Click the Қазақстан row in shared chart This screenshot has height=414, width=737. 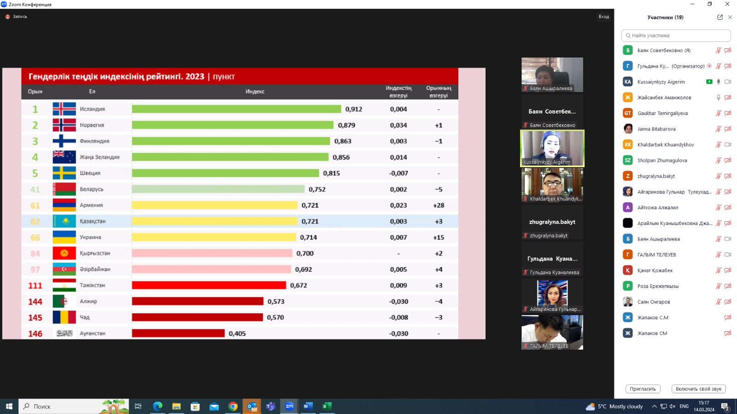(x=240, y=221)
